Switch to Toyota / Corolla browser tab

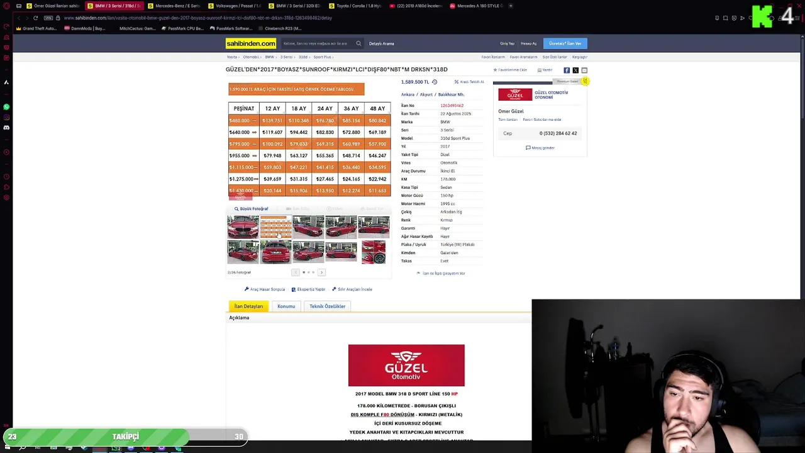pyautogui.click(x=355, y=6)
